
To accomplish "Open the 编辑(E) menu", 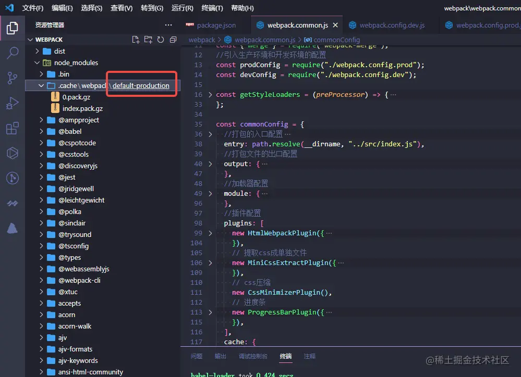I will pos(62,8).
